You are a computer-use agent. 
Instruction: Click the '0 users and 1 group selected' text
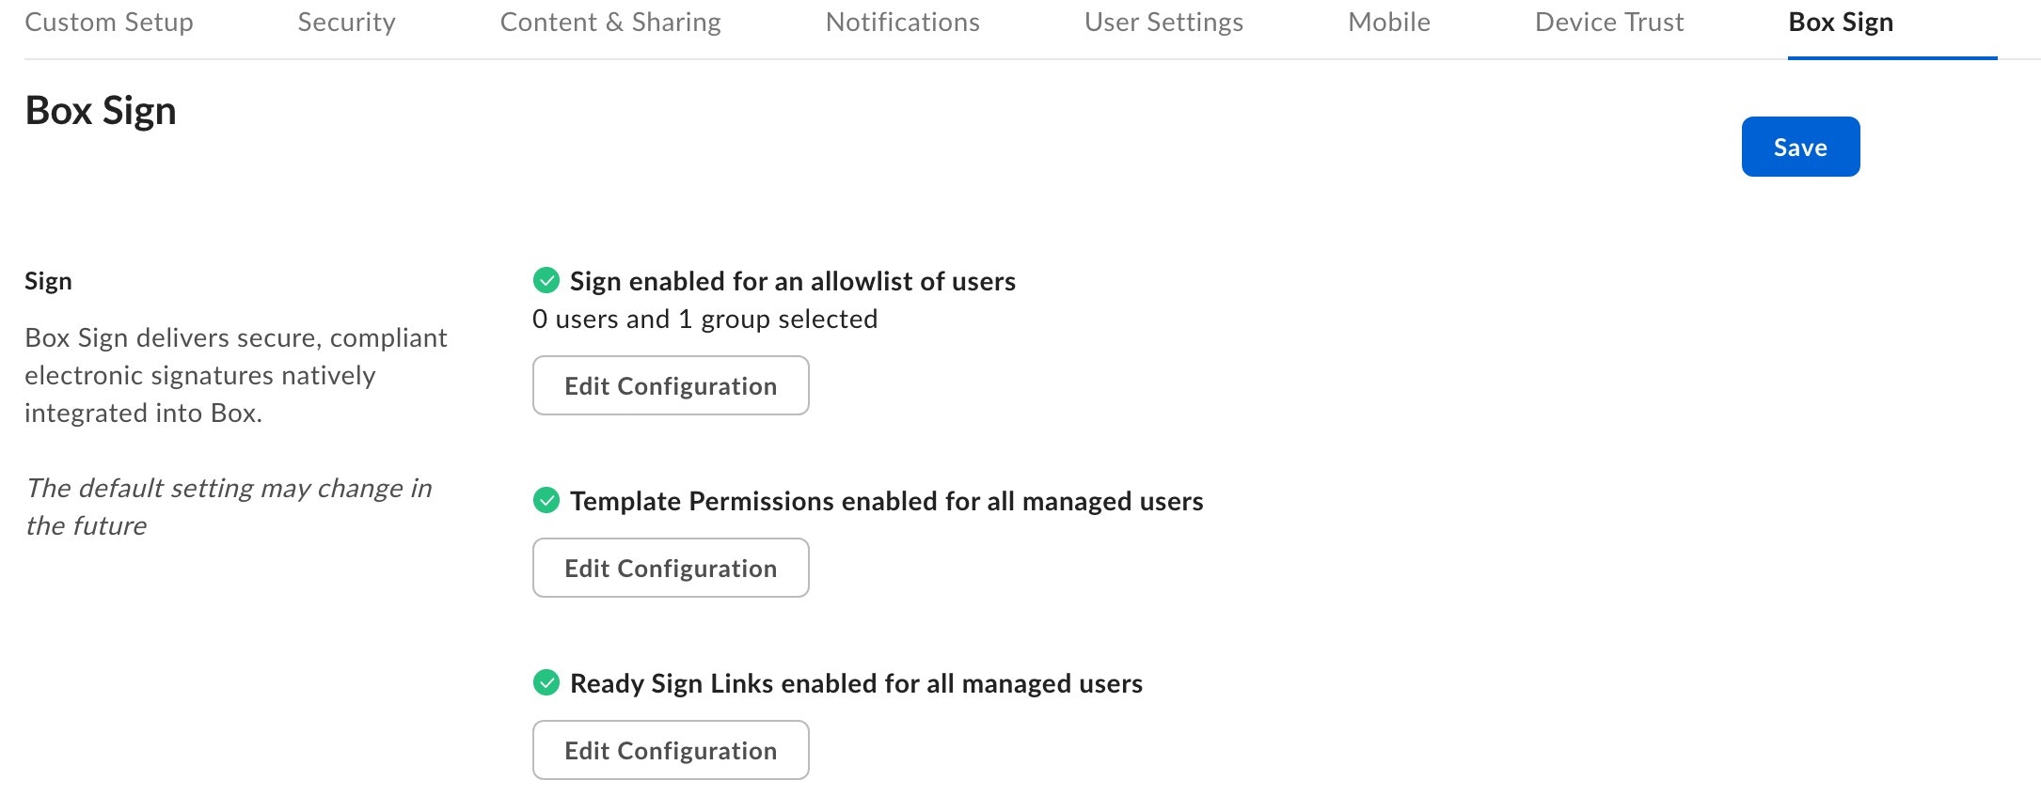(x=704, y=319)
